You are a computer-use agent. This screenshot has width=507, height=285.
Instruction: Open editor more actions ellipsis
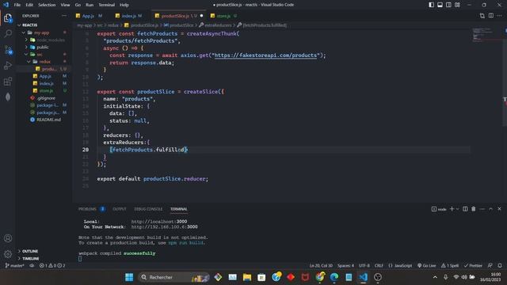coord(500,16)
